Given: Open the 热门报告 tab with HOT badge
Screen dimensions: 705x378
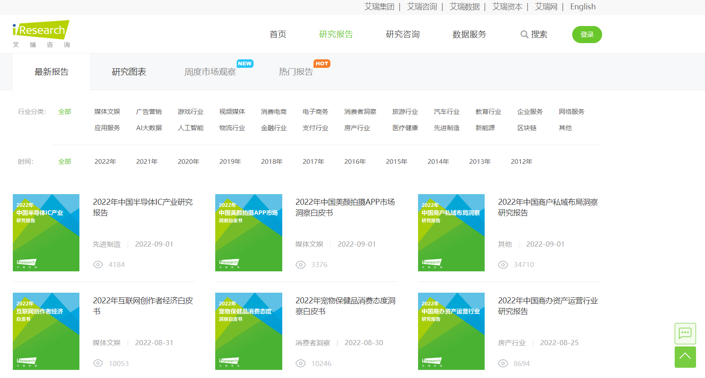Looking at the screenshot, I should pos(295,72).
